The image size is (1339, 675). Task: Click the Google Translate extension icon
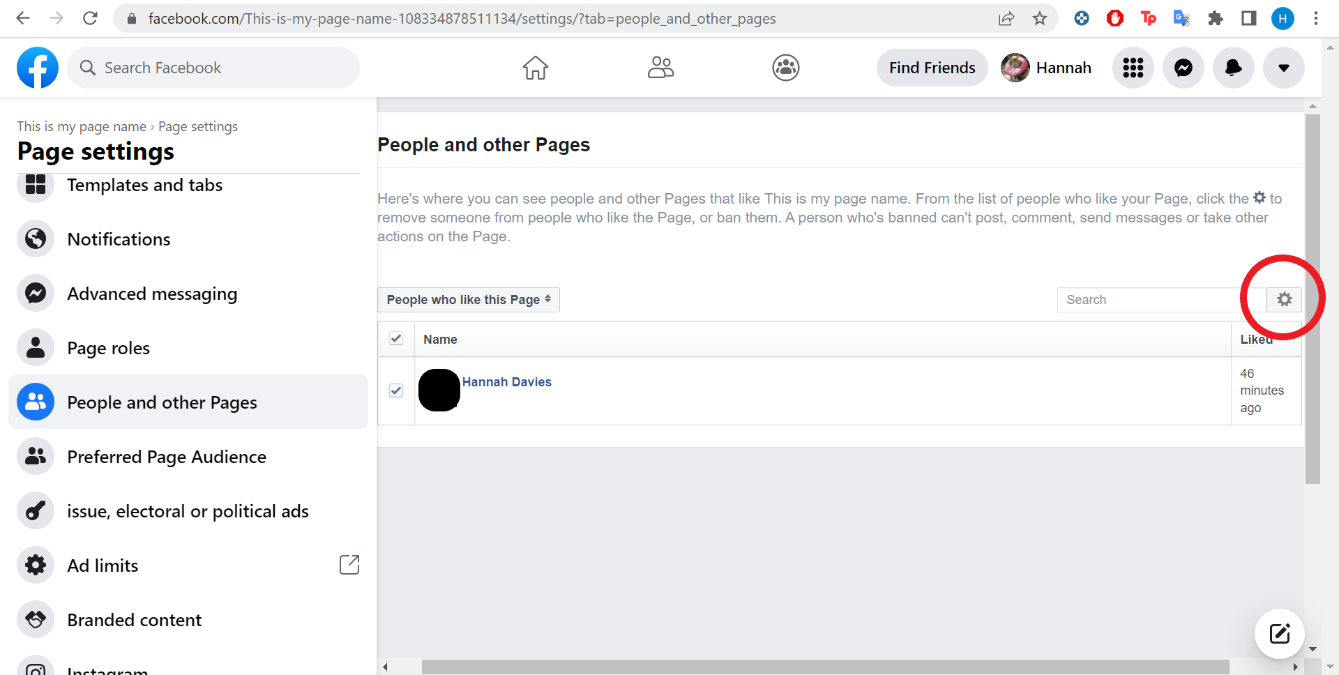(x=1182, y=19)
